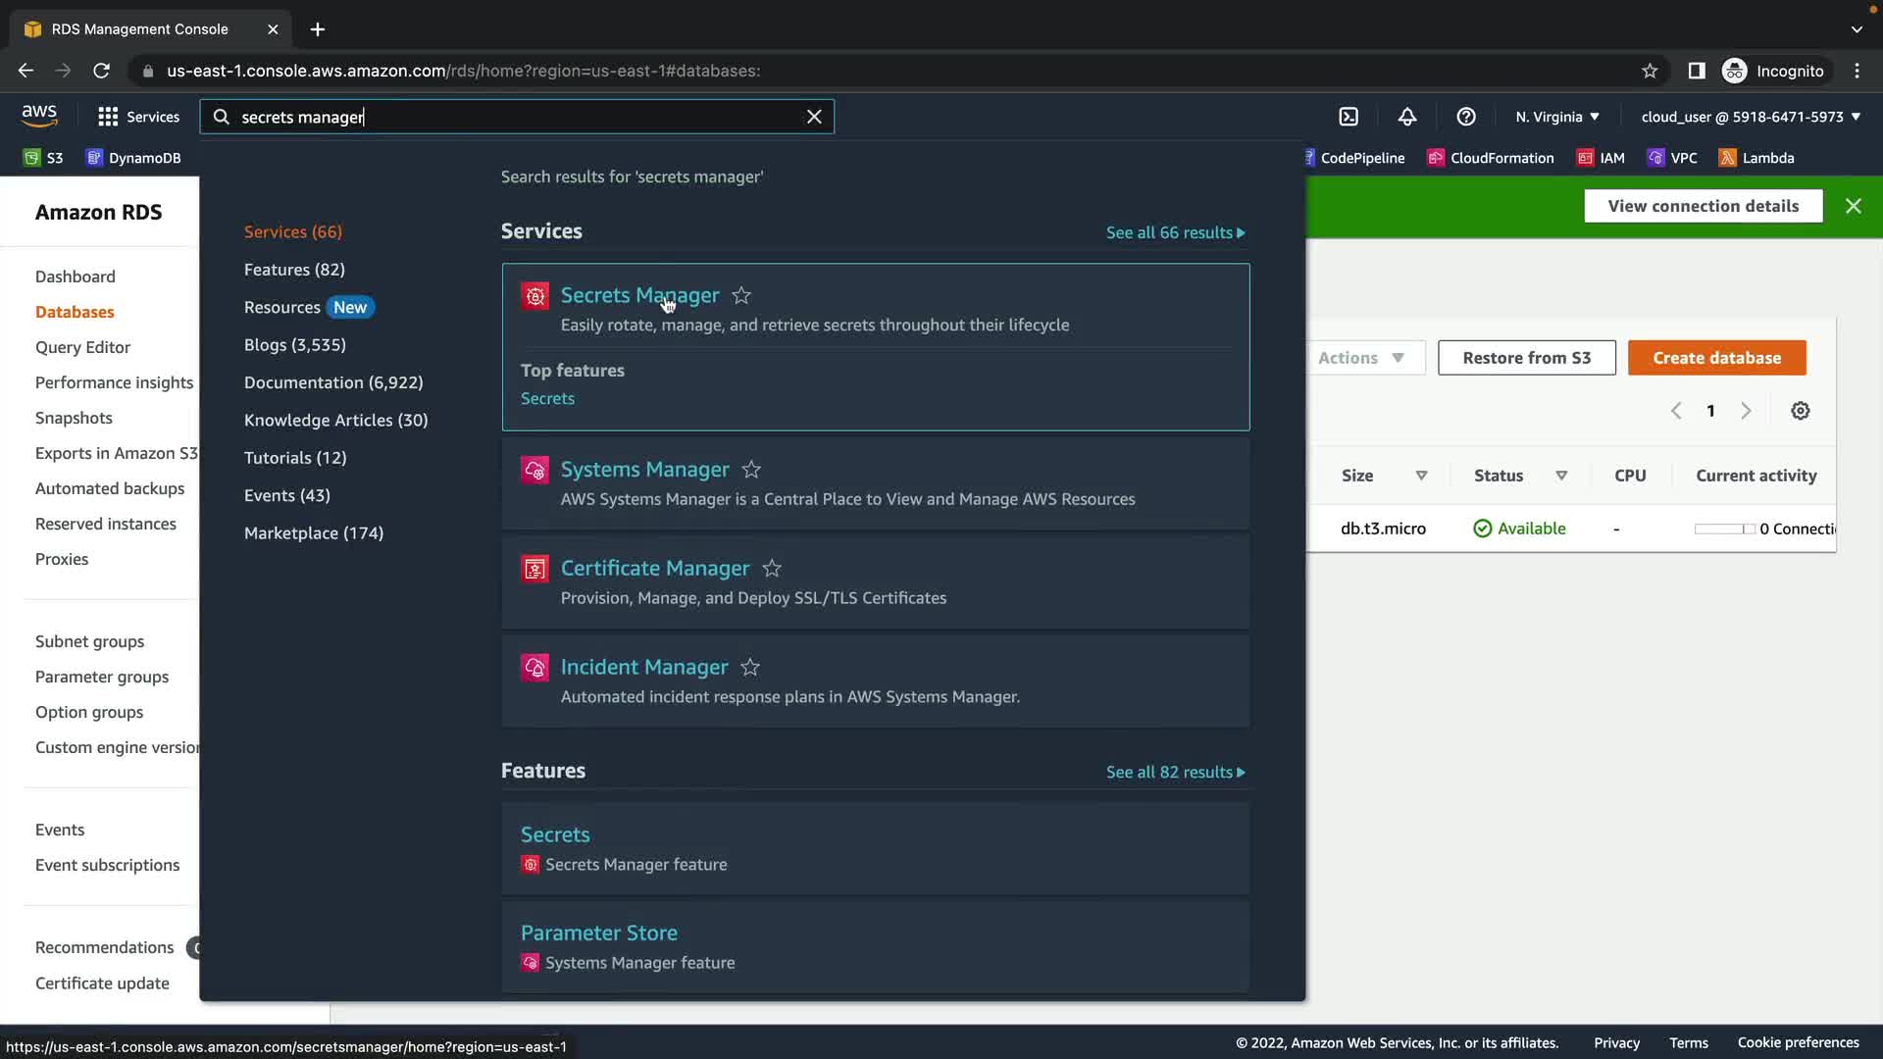The height and width of the screenshot is (1059, 1883).
Task: Favorite Secrets Manager with star
Action: click(741, 295)
